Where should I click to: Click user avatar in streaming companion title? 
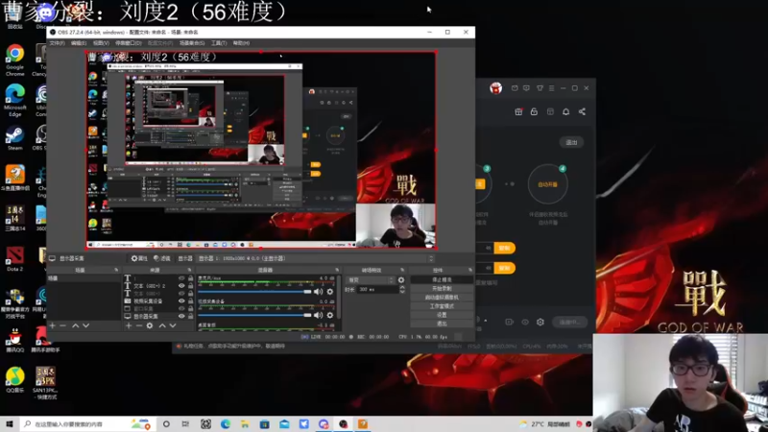coord(495,88)
